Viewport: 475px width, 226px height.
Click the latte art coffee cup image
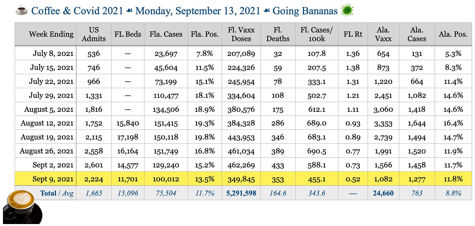pos(22,207)
